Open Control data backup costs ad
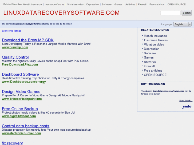Screen dimensions: 194x145 point(26,126)
